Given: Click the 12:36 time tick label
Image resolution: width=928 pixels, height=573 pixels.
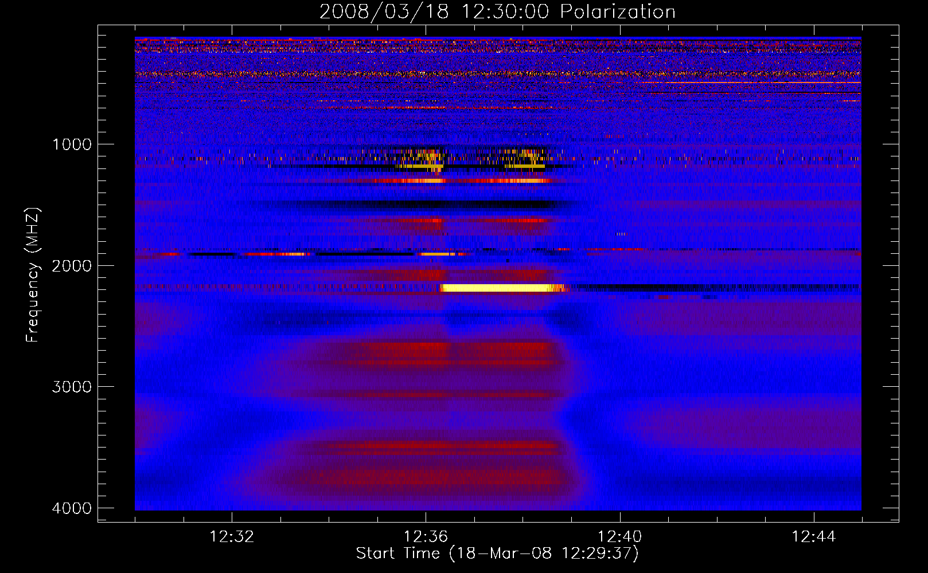Looking at the screenshot, I should [426, 537].
